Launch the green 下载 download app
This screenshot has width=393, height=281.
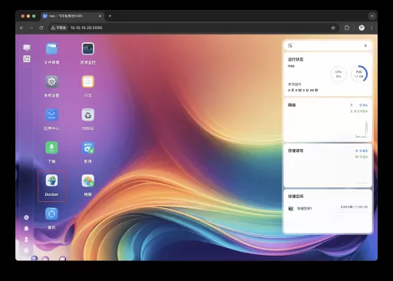51,147
